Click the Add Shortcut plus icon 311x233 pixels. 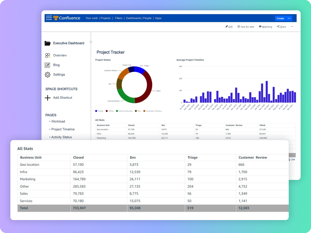47,98
